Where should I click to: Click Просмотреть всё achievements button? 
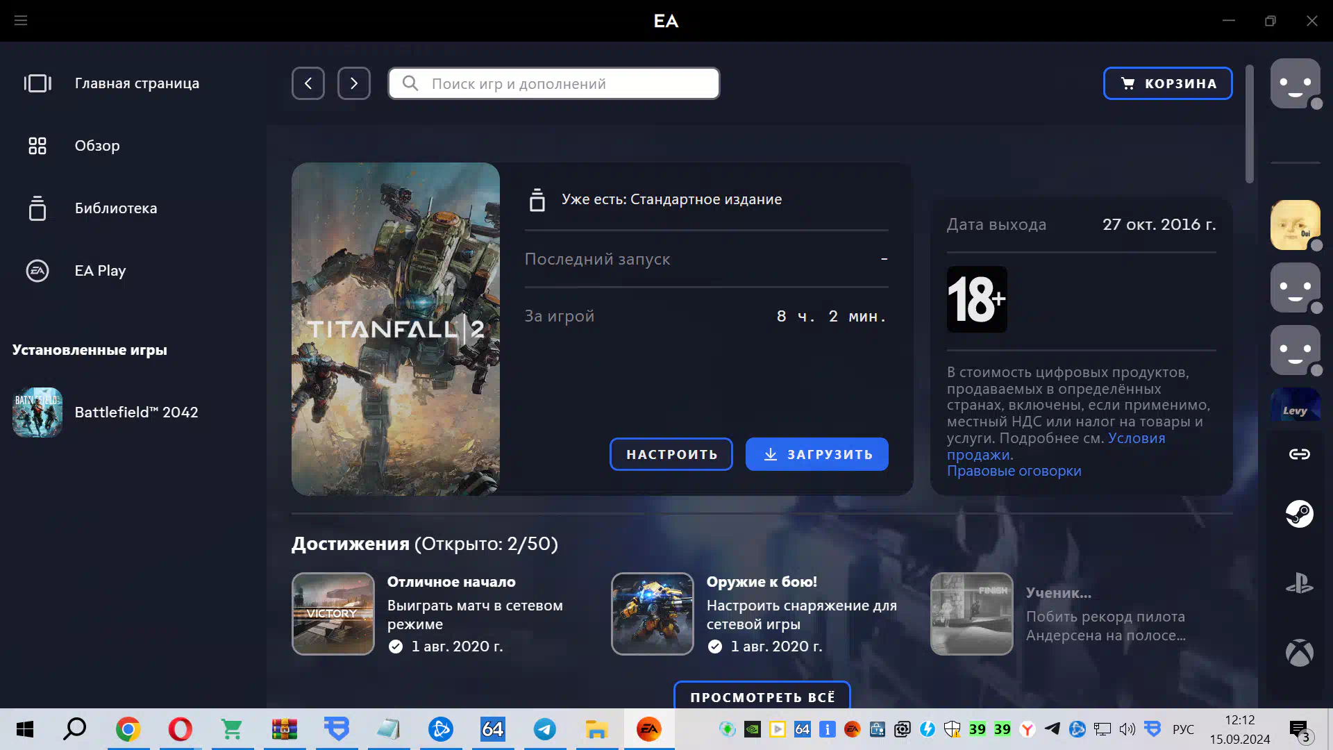pyautogui.click(x=762, y=697)
